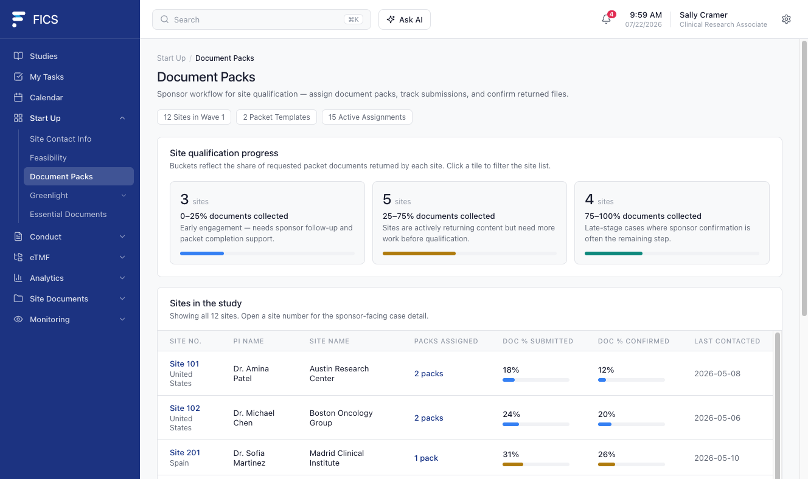Click DOC % CONFIRMED column header

point(633,341)
